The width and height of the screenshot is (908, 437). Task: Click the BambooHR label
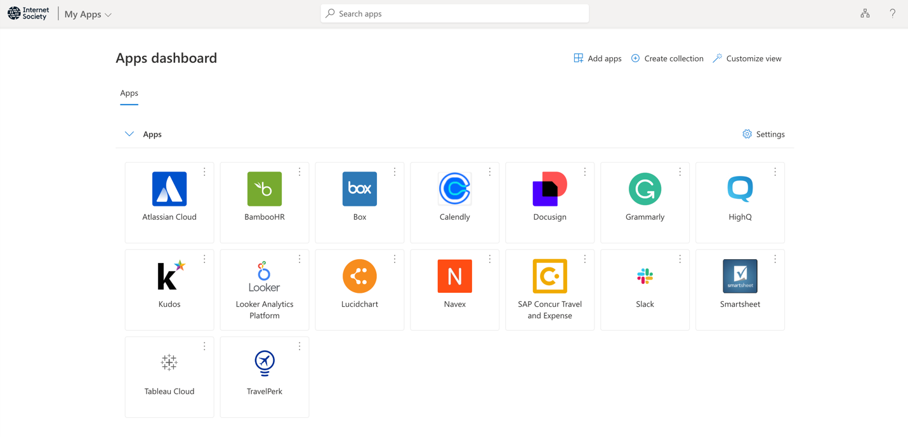click(265, 217)
